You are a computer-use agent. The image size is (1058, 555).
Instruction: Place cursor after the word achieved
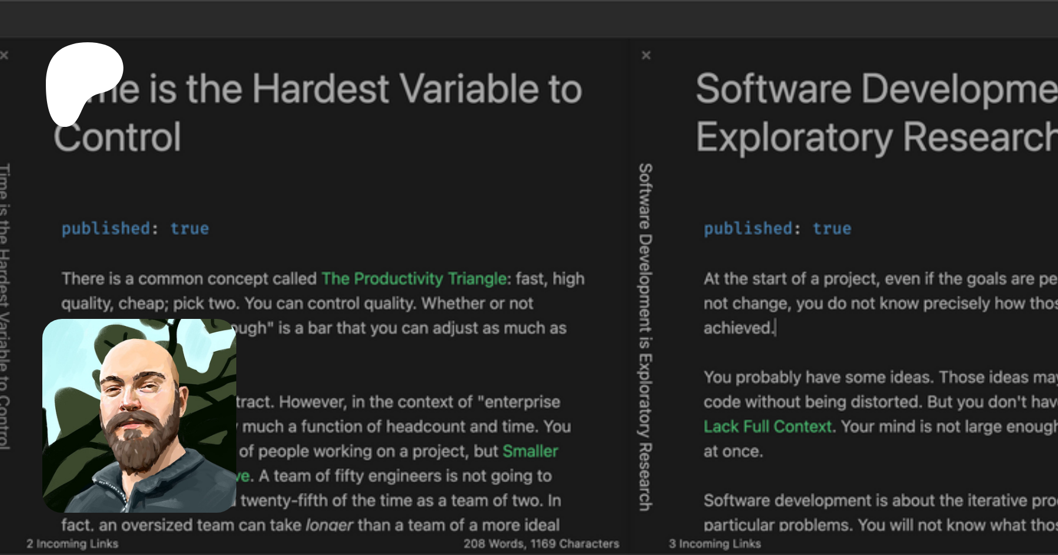(775, 328)
